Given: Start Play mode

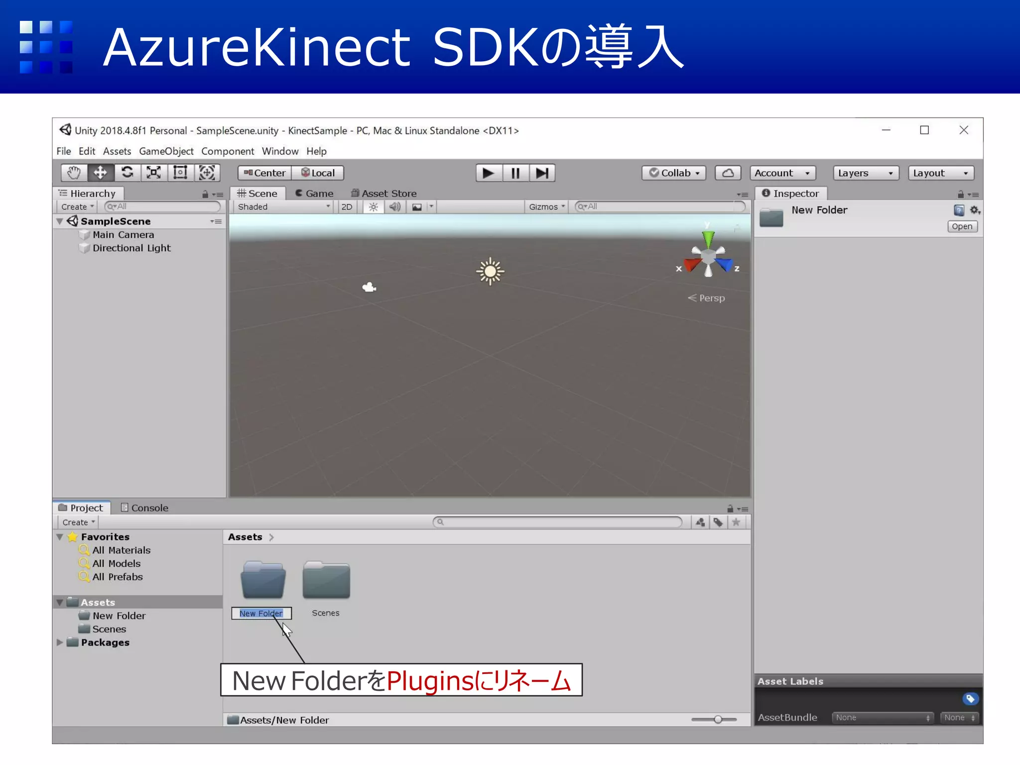Looking at the screenshot, I should point(489,173).
